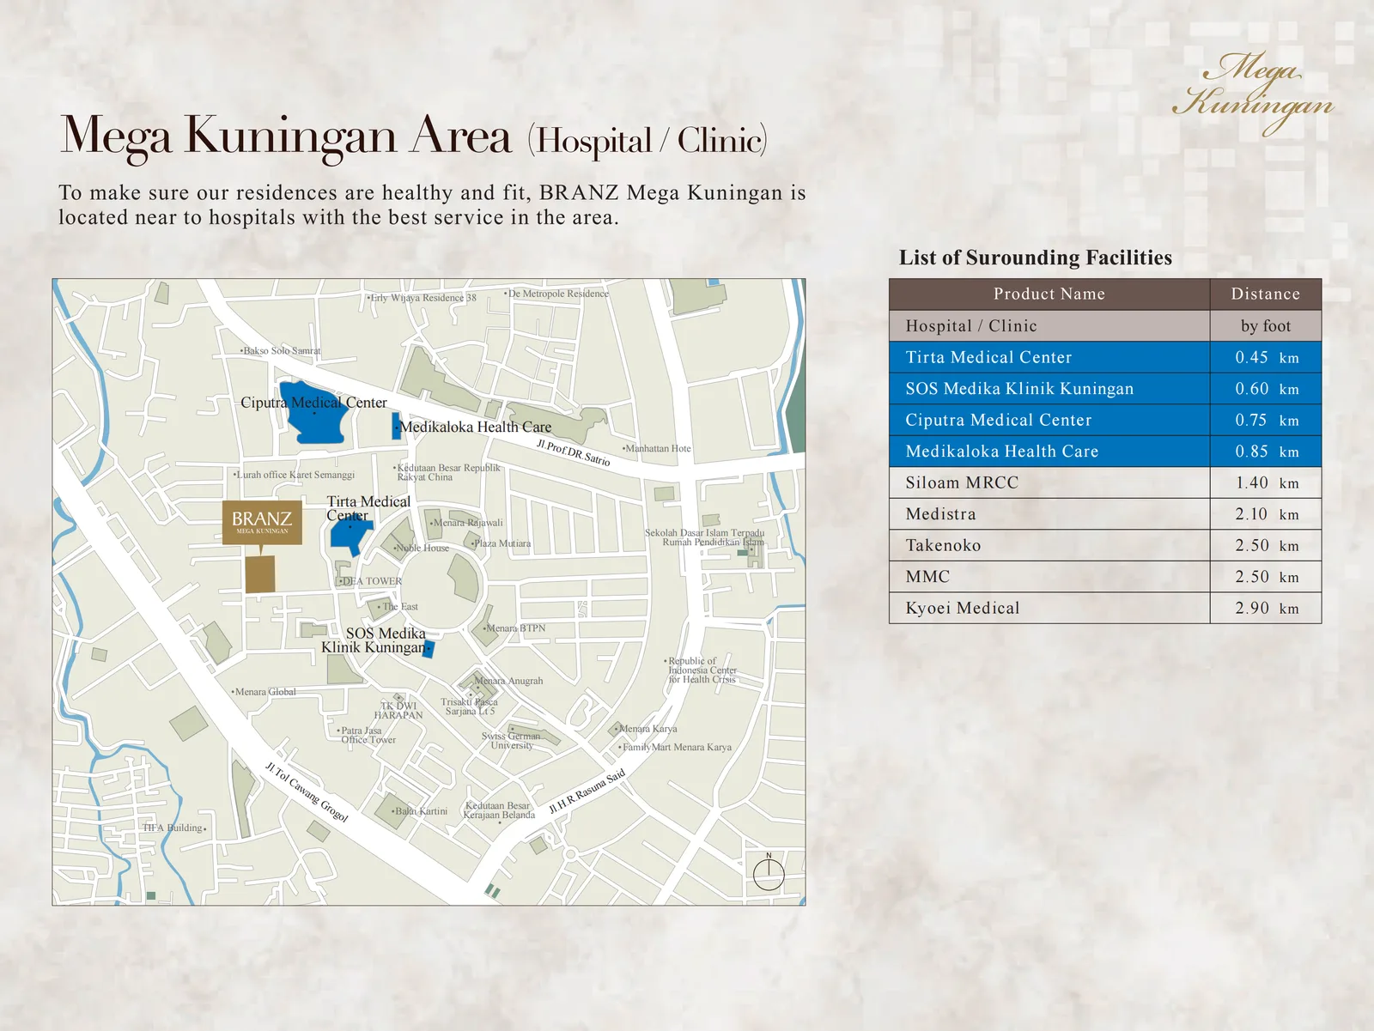The image size is (1374, 1031).
Task: Click the Menara BTPN map label
Action: [x=514, y=628]
